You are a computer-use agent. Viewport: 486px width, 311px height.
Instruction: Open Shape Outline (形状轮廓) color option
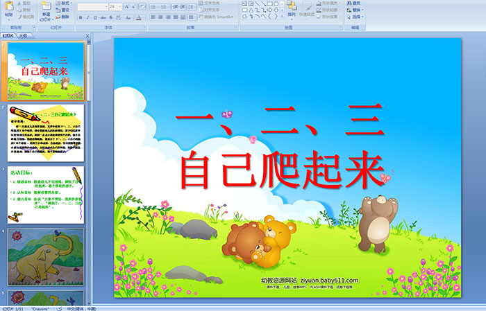click(328, 10)
